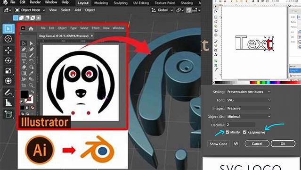This screenshot has height=170, width=301.
Task: Select the Blender Cursor tool
Action: click(8, 39)
